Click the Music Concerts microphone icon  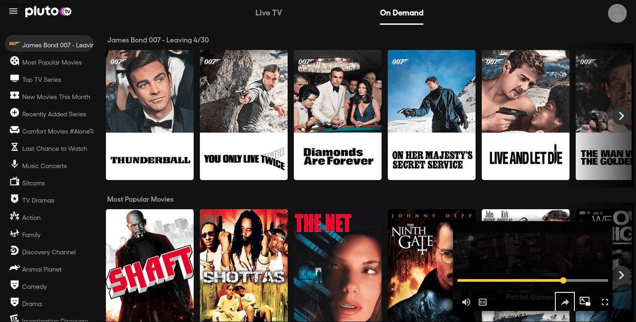tap(15, 165)
